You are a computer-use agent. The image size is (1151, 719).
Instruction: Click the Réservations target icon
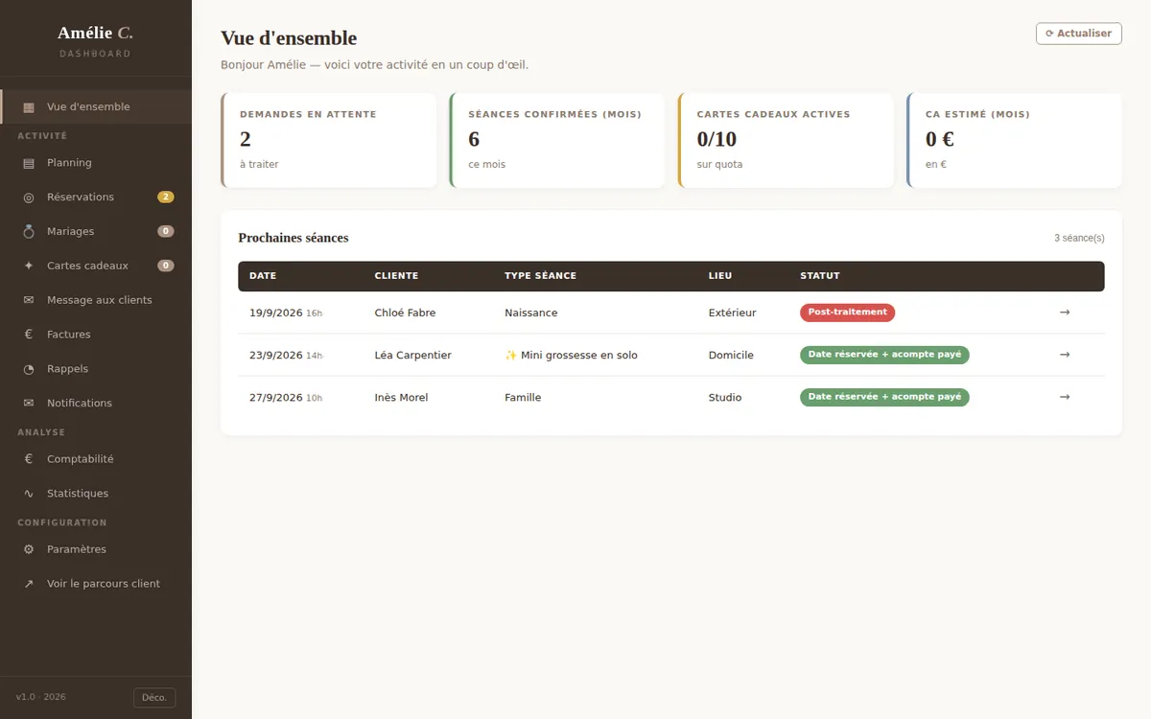click(x=29, y=197)
